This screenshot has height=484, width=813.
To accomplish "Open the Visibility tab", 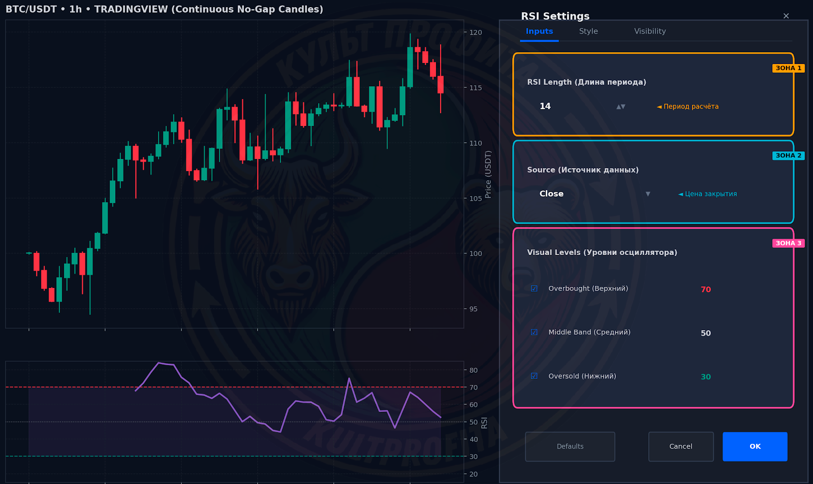I will (650, 31).
